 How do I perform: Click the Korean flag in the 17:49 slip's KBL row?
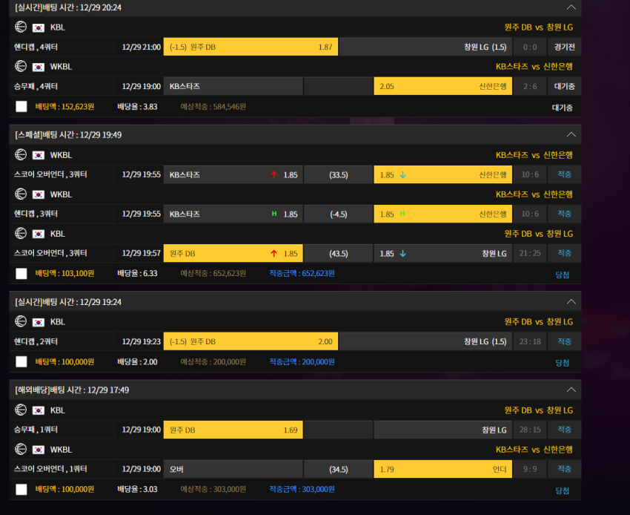[x=38, y=410]
